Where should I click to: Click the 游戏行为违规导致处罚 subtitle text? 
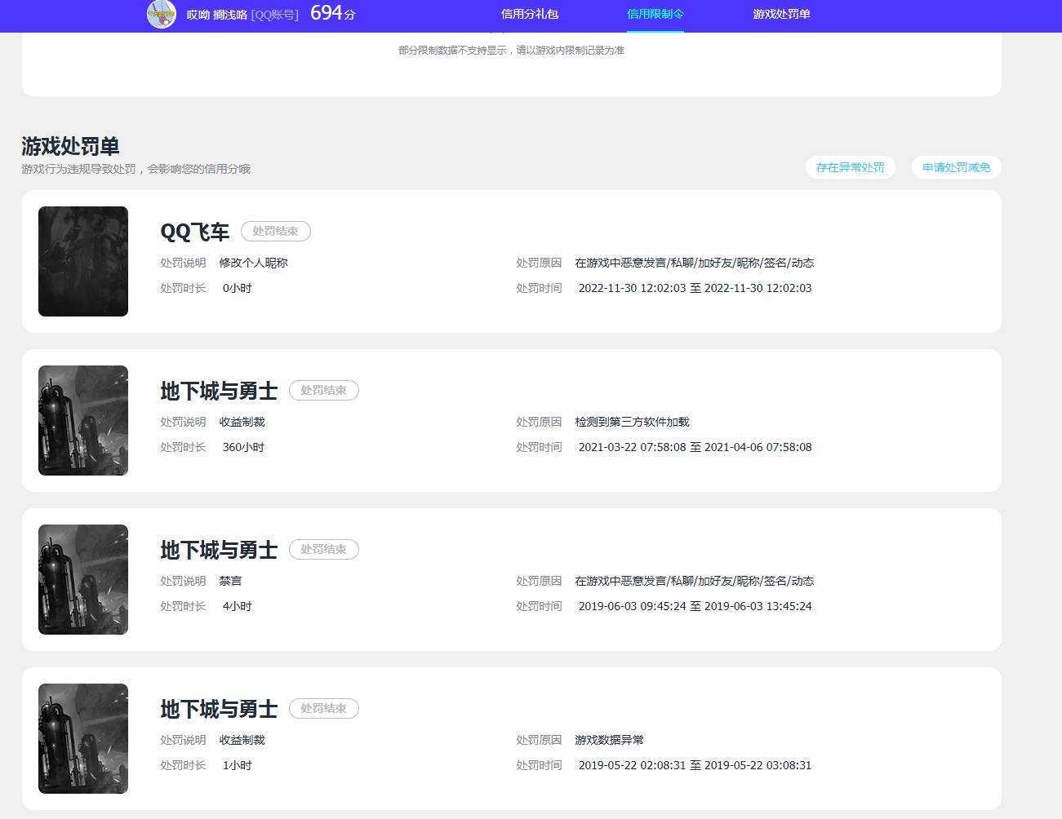(136, 169)
